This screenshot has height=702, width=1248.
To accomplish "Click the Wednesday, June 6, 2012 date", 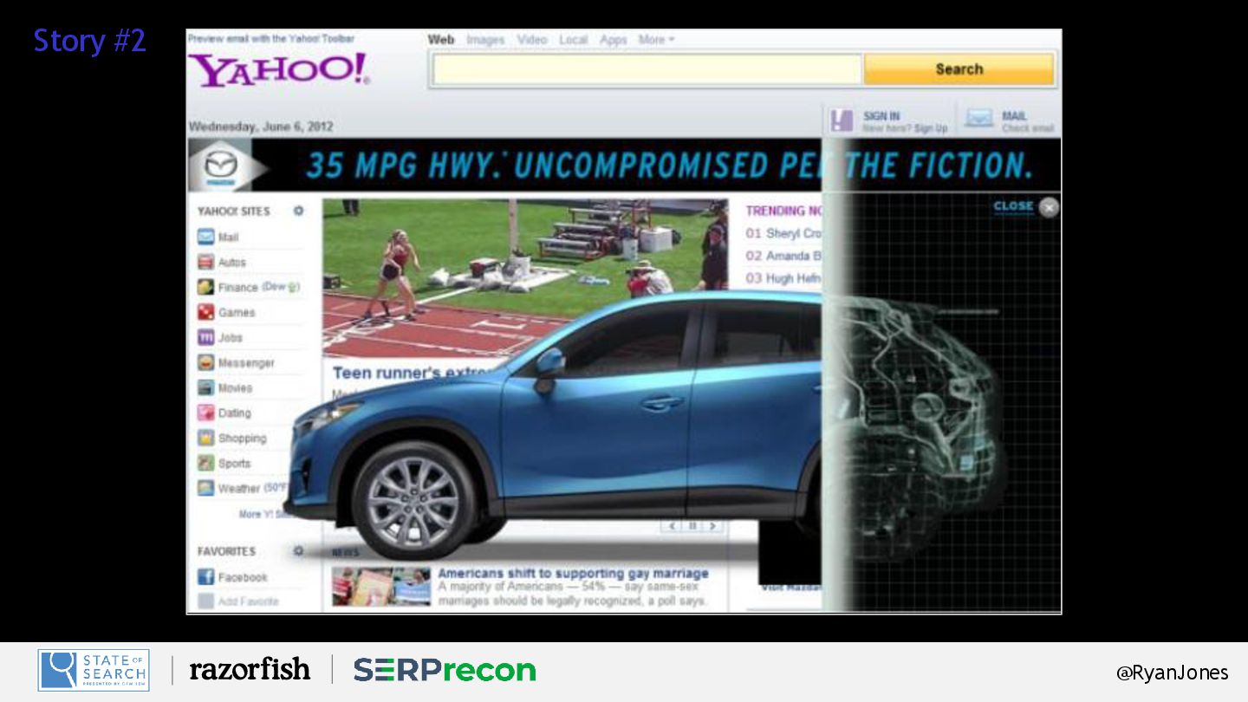I will click(x=261, y=127).
